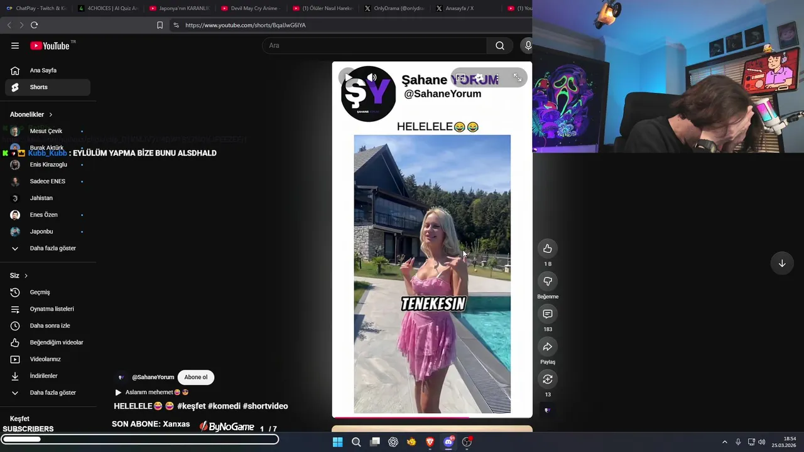Click the #komedi hashtag
The image size is (804, 452).
click(224, 406)
